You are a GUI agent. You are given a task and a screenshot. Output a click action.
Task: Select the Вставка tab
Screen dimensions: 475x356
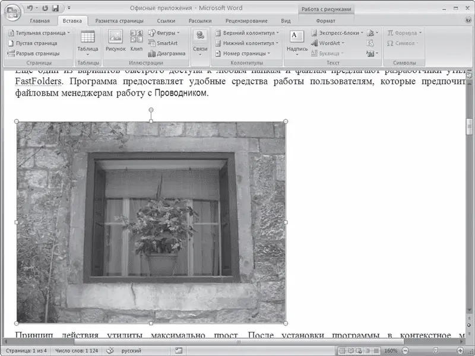pos(72,21)
